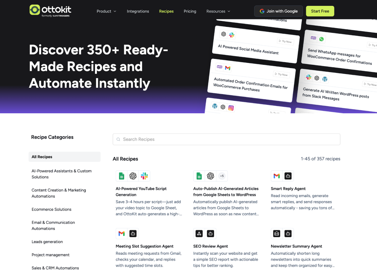Click OpenAI icon on Auto-Publish Articles recipe
Image resolution: width=377 pixels, height=275 pixels.
(x=211, y=176)
